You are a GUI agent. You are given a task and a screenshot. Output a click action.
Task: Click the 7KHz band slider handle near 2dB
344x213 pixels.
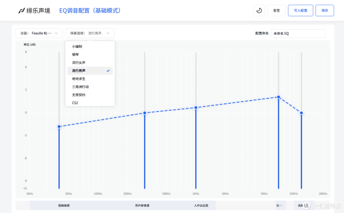click(x=278, y=97)
